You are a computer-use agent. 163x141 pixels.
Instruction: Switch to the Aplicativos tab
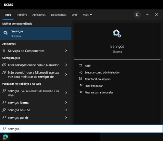tap(39, 15)
